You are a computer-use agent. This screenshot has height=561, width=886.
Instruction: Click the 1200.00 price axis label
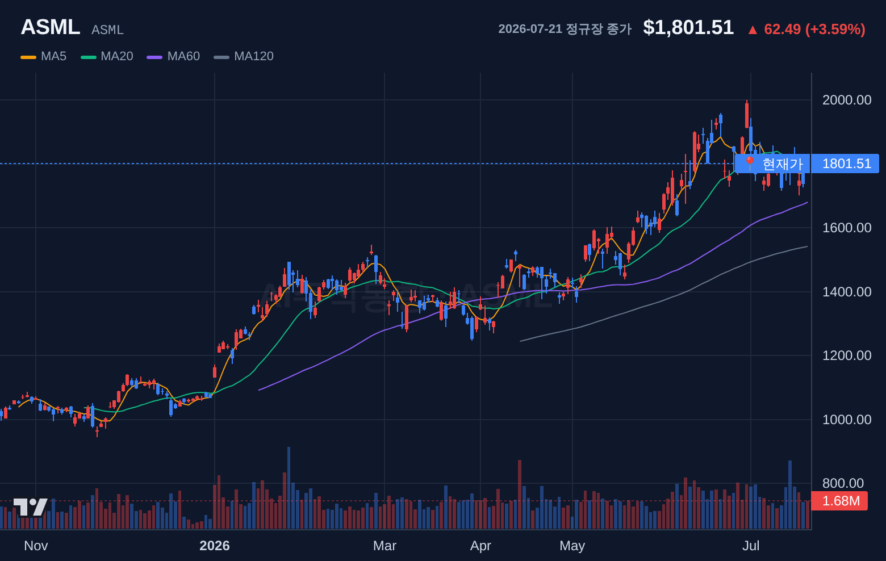(847, 355)
